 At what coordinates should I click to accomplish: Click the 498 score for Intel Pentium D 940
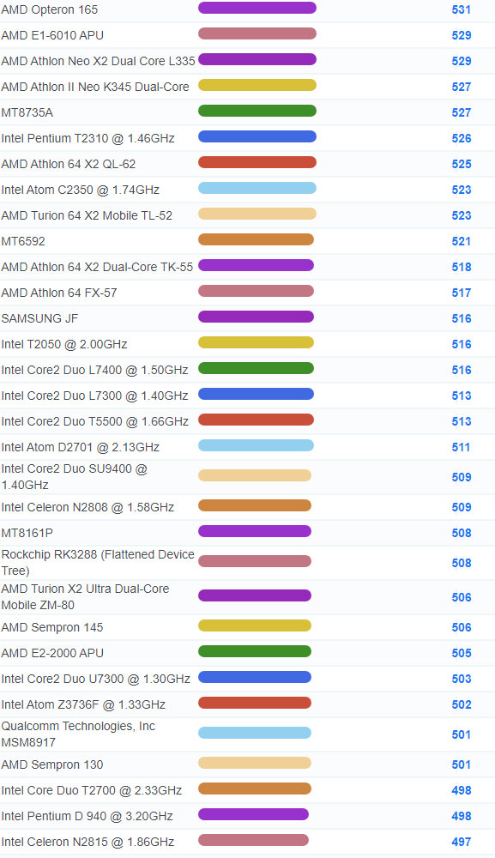461,817
